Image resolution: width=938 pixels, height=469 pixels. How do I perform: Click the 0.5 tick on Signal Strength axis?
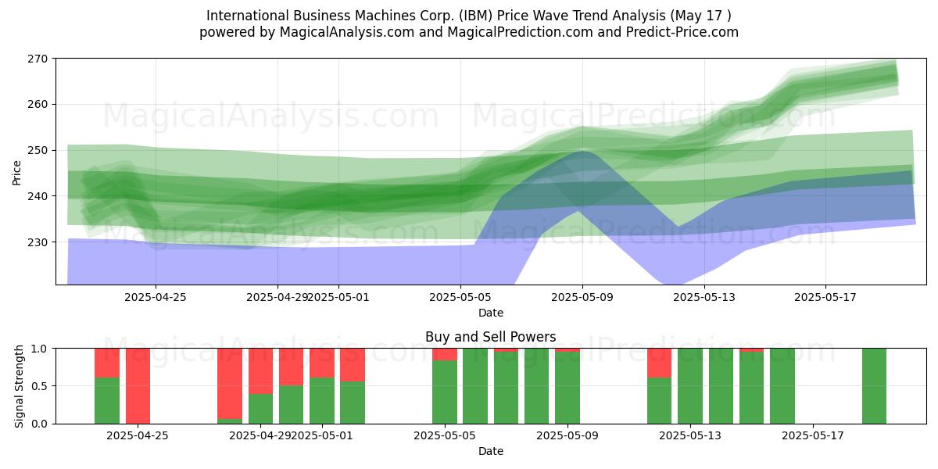41,386
